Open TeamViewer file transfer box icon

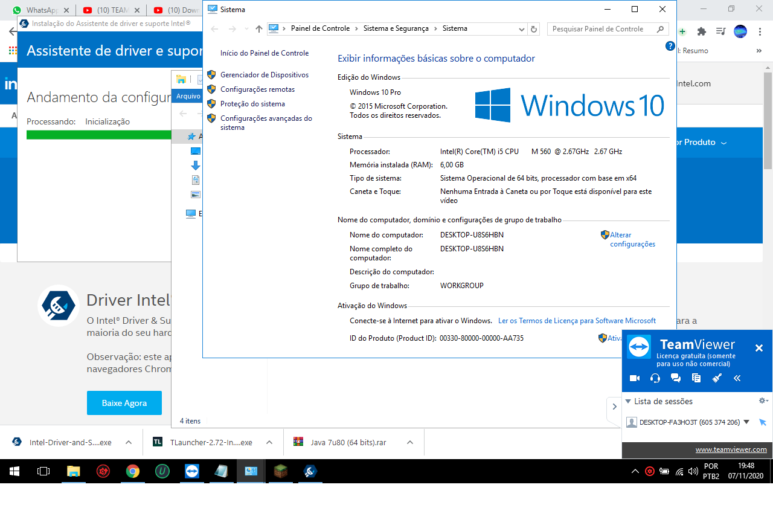click(696, 378)
